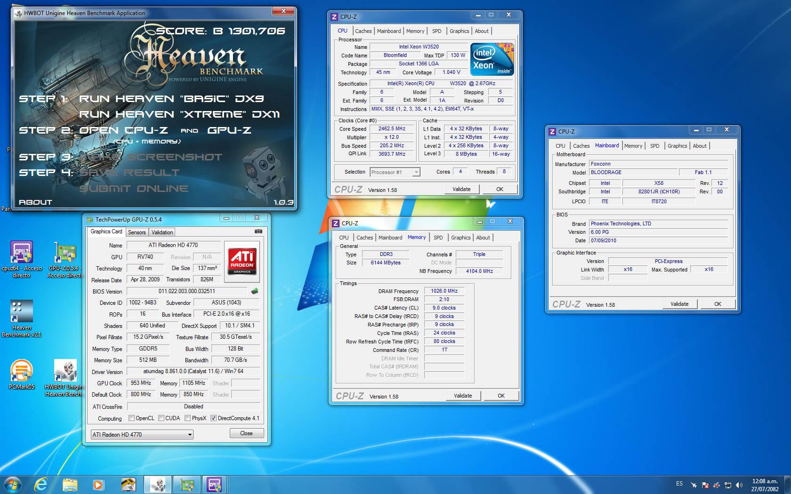The height and width of the screenshot is (494, 791).
Task: Click the GPU Clock value 953 MHz
Action: (141, 383)
